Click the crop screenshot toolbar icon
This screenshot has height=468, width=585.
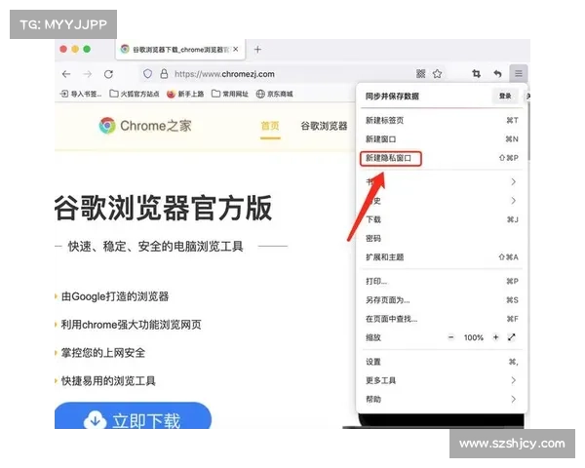coord(476,73)
